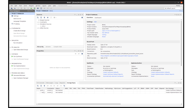189x108 pixels.
Task: Open the Tools menu
Action: [25, 6]
